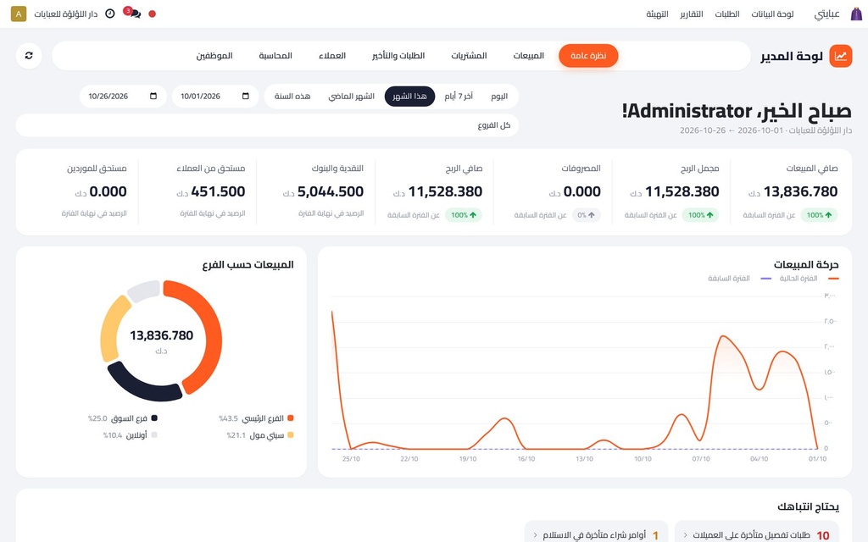
Task: Click the 100% badge under صافي الربح
Action: [x=464, y=215]
